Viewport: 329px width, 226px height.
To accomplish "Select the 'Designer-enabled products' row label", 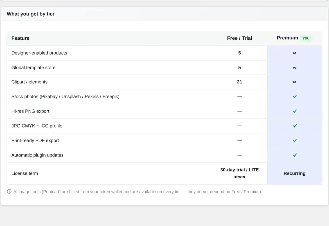I will (39, 53).
